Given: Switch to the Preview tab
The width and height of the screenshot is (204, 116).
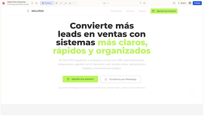Looking at the screenshot, I should pyautogui.click(x=47, y=3).
